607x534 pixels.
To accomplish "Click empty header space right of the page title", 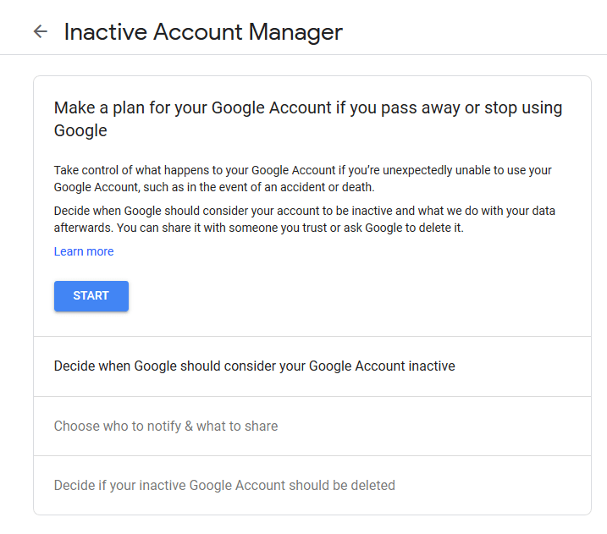I will 474,32.
